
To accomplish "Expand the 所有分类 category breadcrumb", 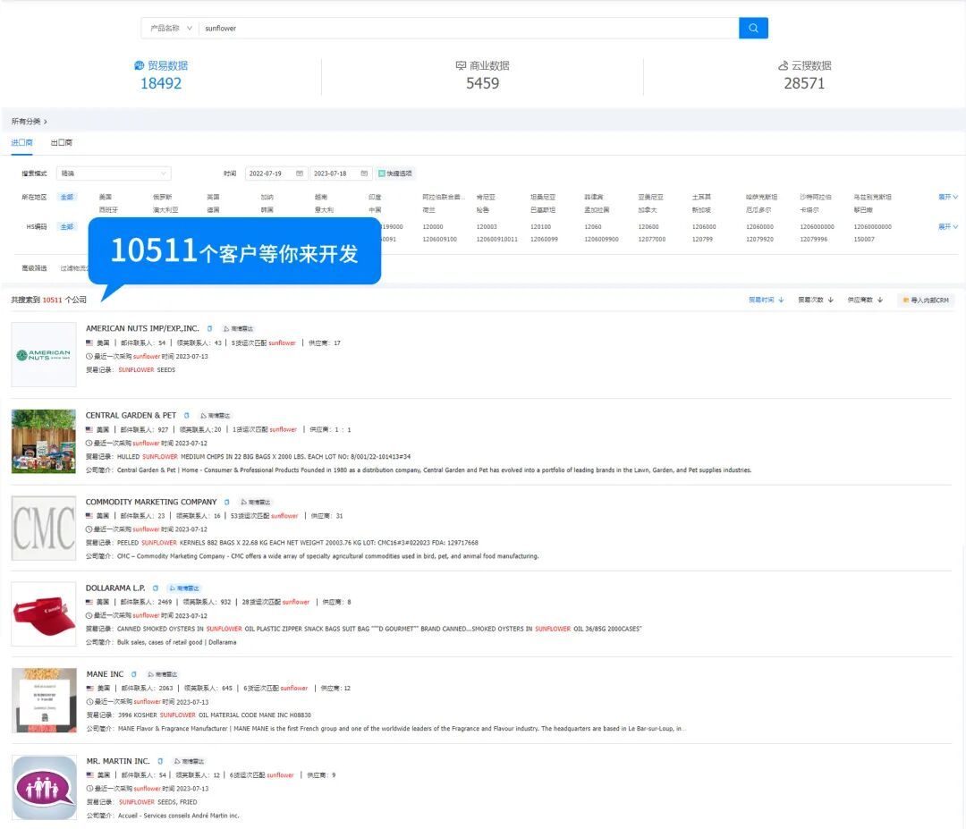I will coord(29,122).
